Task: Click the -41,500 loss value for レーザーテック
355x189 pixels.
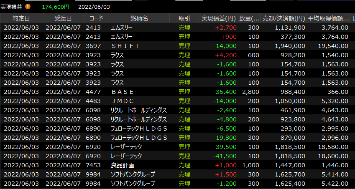Action: point(225,156)
